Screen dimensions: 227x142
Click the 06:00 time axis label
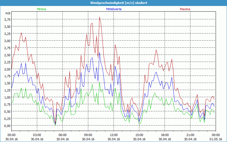pyautogui.click(x=62, y=135)
